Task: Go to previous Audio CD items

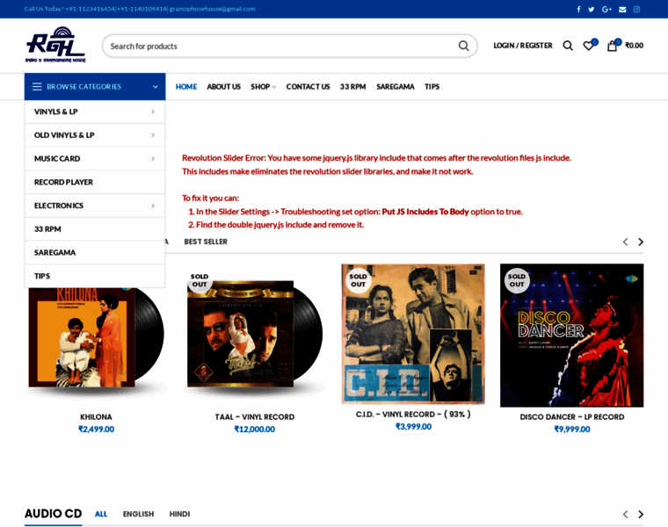Action: (625, 514)
